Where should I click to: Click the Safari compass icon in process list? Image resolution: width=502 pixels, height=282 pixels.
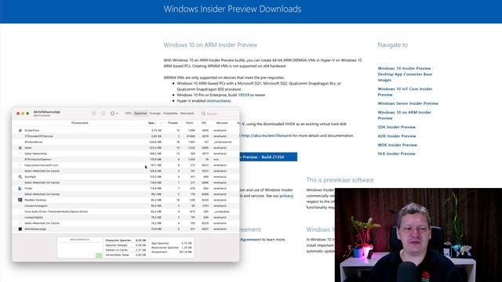click(x=20, y=148)
